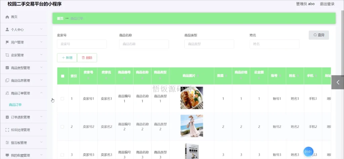Expand the 商品信息管理 menu chevron

[41, 80]
